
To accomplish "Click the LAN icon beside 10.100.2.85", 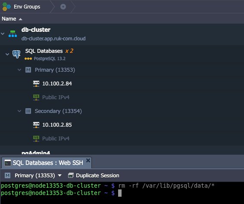I will [x=36, y=125].
